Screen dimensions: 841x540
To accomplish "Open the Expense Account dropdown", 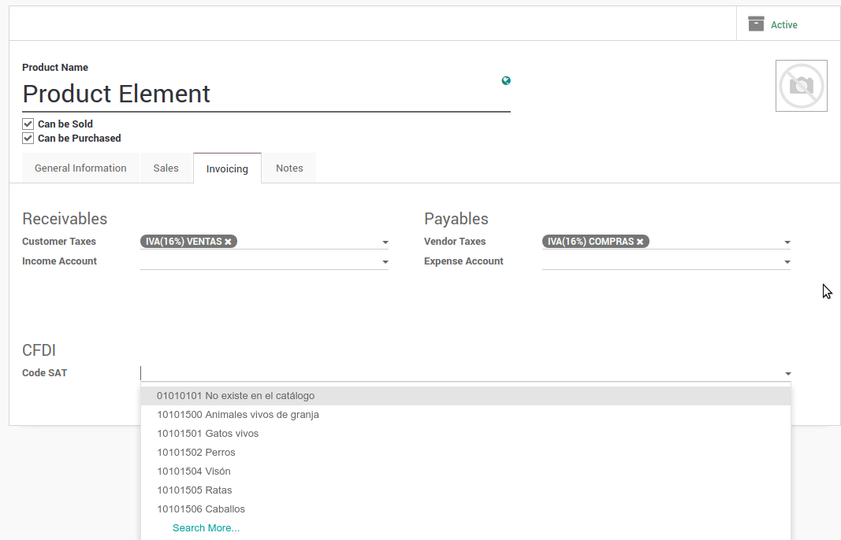I will pos(787,262).
